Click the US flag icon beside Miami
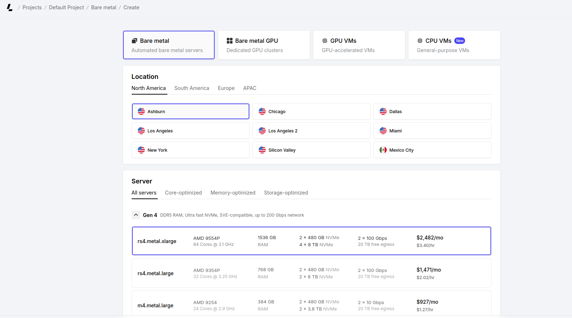 383,131
